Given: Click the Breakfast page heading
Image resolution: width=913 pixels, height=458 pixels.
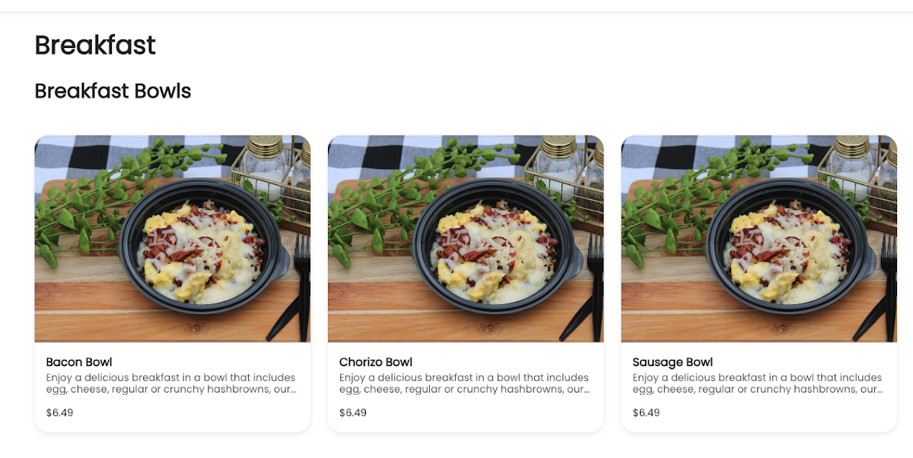Looking at the screenshot, I should click(x=95, y=46).
